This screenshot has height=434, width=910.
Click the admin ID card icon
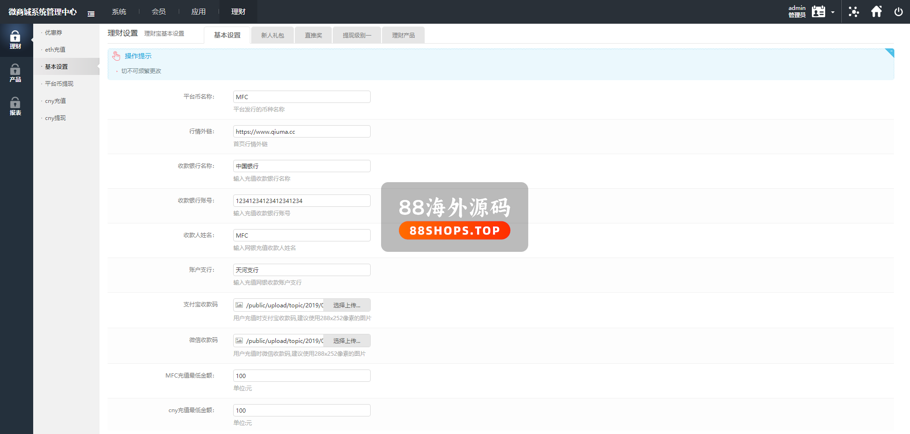[819, 12]
